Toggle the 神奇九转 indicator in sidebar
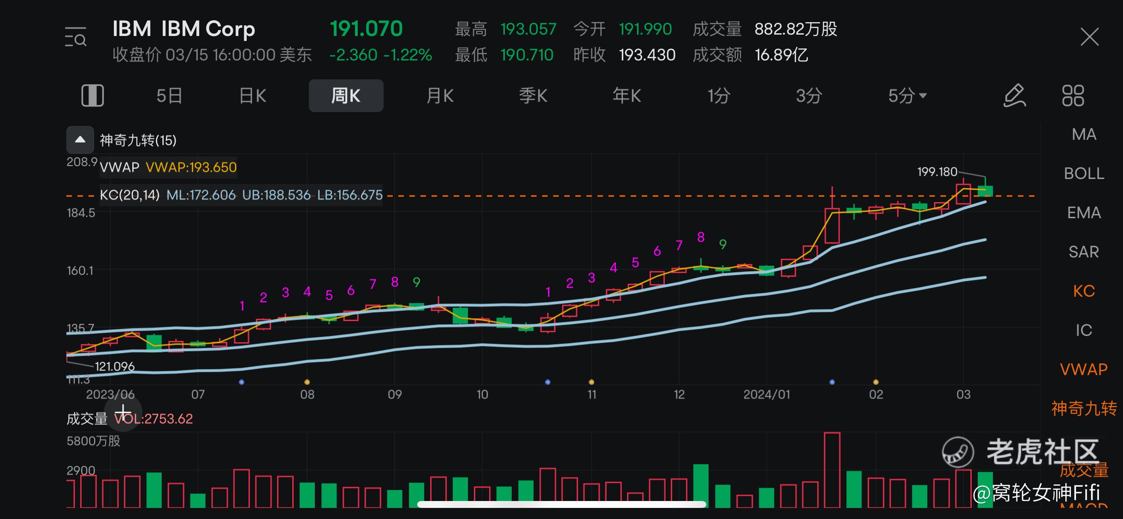This screenshot has width=1123, height=519. (x=1084, y=408)
